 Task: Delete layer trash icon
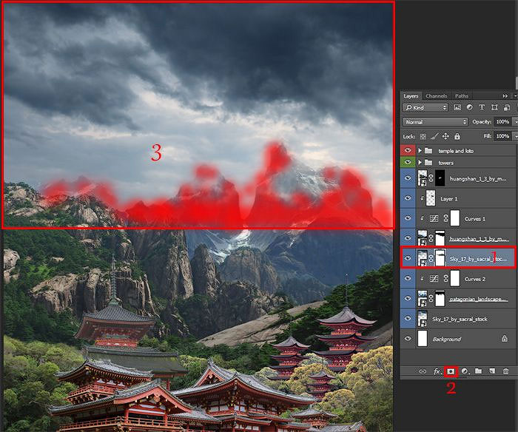505,371
